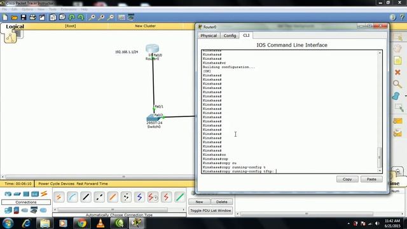Click the Delete scenario button

tap(222, 202)
